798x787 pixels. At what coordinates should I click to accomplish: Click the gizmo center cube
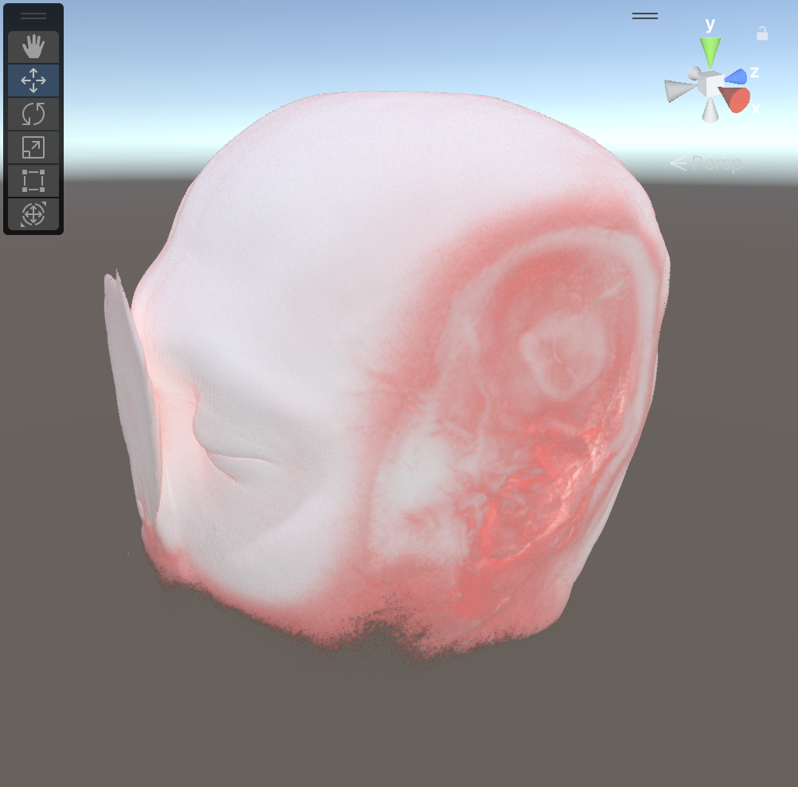pyautogui.click(x=710, y=84)
